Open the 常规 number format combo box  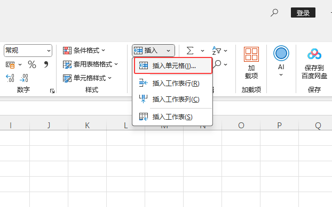[28, 51]
